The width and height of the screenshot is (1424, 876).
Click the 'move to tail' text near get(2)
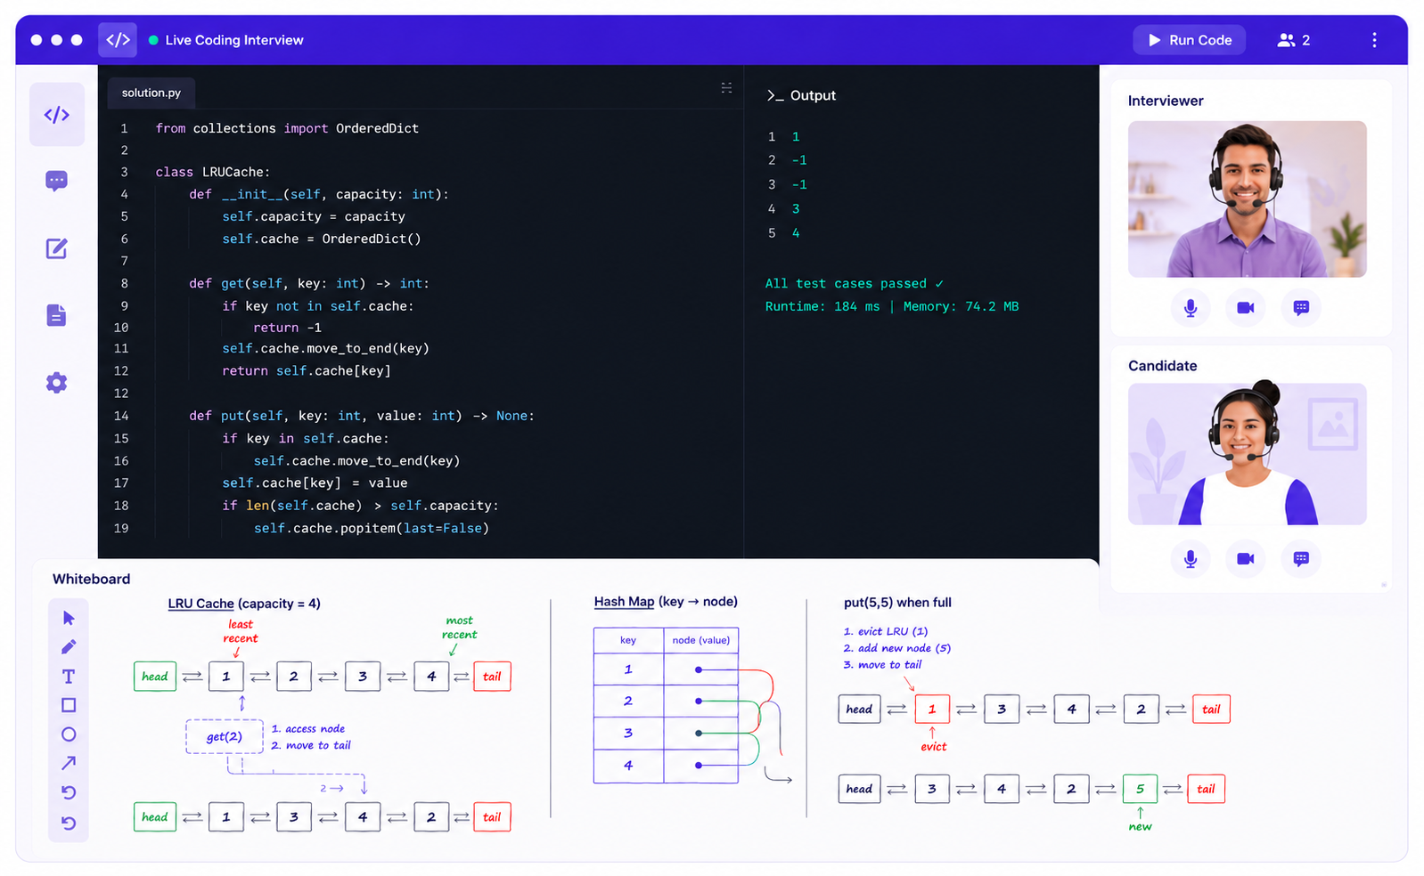[x=311, y=745]
